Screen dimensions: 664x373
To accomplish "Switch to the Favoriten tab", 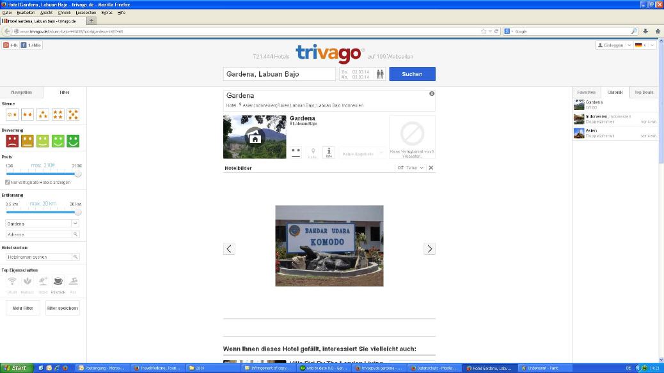I will coord(586,92).
